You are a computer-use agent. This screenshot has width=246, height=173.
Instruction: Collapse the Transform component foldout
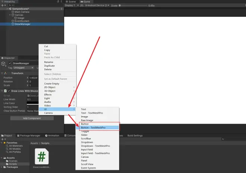[2, 73]
